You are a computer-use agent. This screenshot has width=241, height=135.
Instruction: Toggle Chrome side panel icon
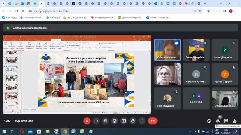pos(224,11)
